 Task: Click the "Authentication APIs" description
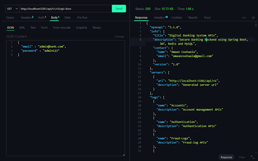pyautogui.click(x=199, y=126)
